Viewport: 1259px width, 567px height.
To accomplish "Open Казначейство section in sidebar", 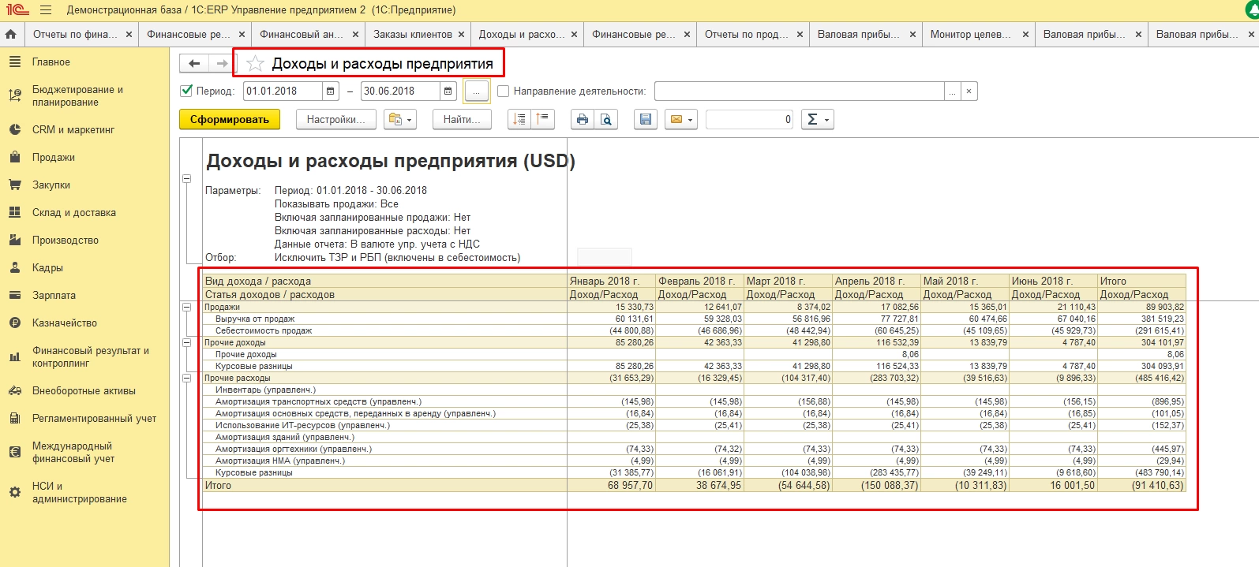I will point(64,323).
